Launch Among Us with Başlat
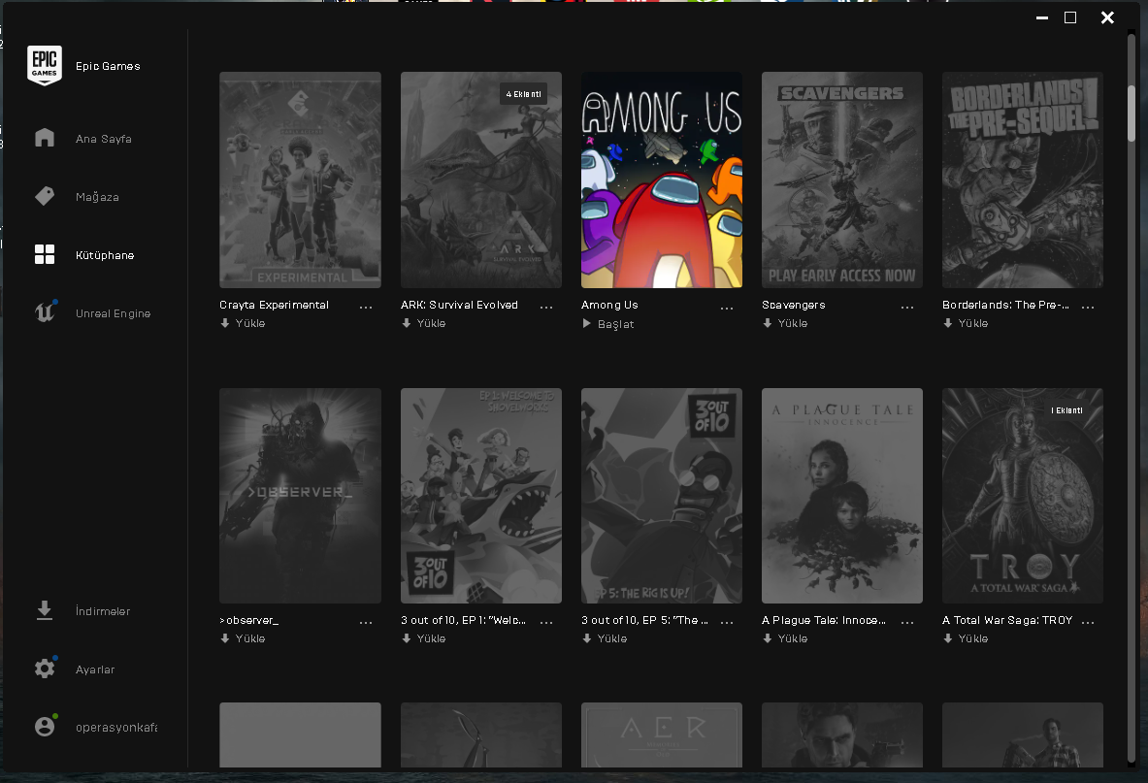Image resolution: width=1148 pixels, height=783 pixels. pos(608,324)
